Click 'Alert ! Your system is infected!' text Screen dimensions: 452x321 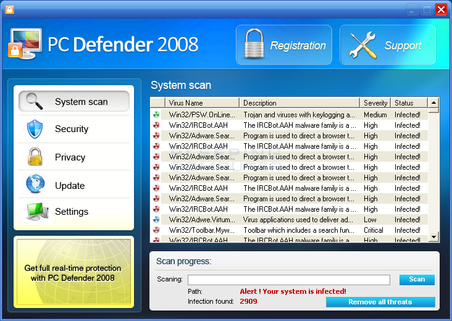(x=293, y=291)
